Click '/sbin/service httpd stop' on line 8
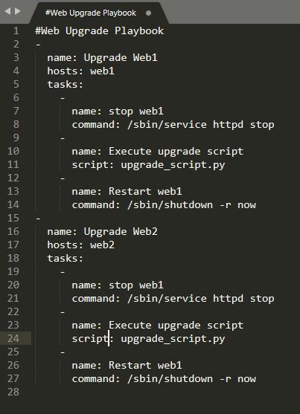The image size is (300, 414). [200, 124]
